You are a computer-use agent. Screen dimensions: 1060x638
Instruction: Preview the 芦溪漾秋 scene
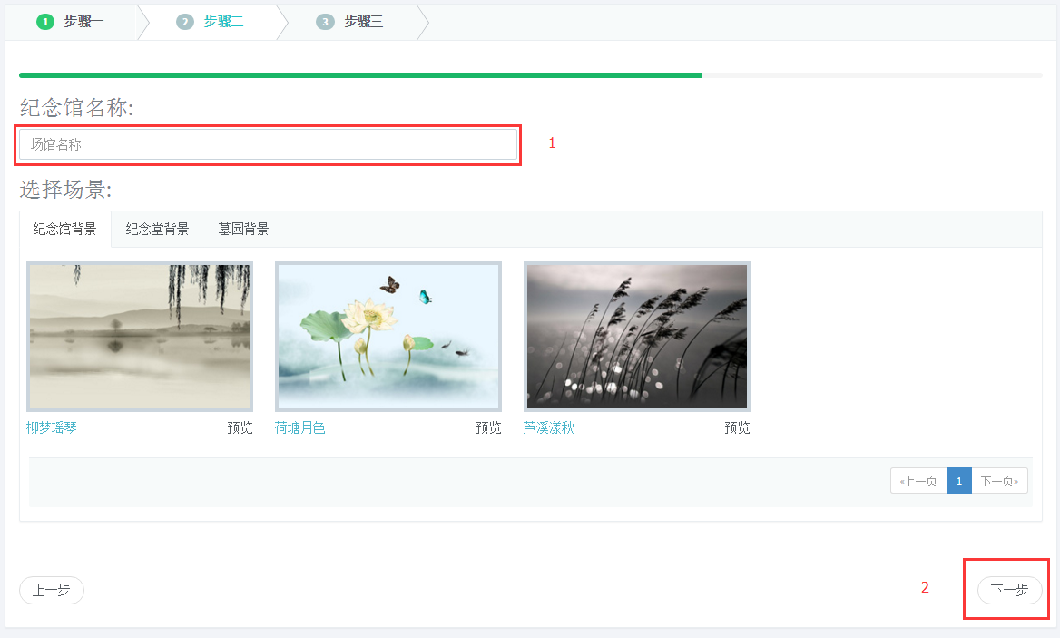pyautogui.click(x=737, y=428)
